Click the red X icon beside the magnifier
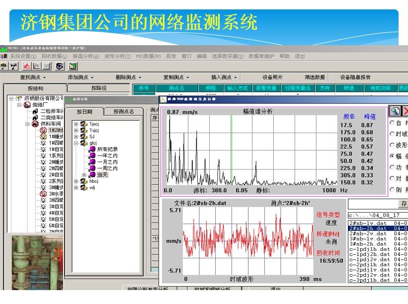The image size is (408, 304). pyautogui.click(x=406, y=111)
